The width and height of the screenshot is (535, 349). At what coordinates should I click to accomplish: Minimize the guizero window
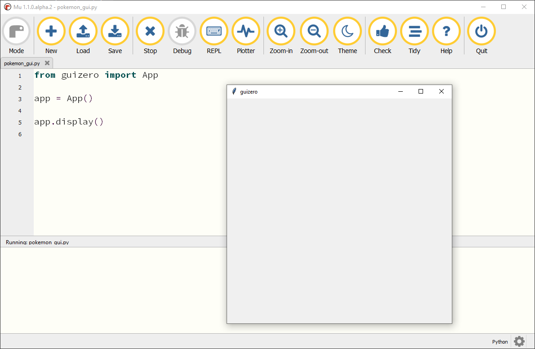click(x=401, y=91)
